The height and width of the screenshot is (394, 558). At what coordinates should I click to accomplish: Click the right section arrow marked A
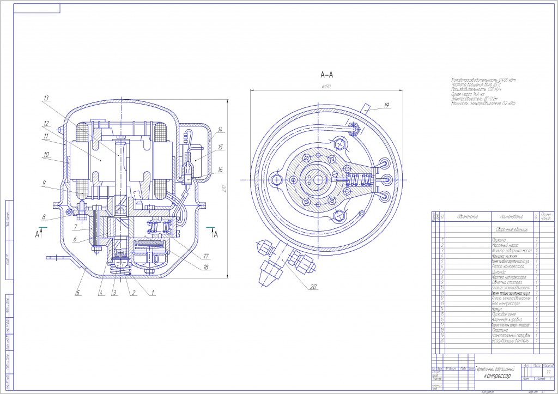click(x=216, y=234)
